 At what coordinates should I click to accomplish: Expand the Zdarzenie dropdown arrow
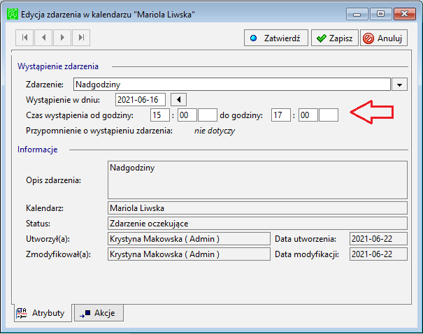click(399, 85)
